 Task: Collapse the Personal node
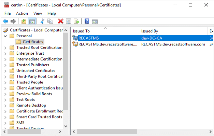click(x=5, y=36)
